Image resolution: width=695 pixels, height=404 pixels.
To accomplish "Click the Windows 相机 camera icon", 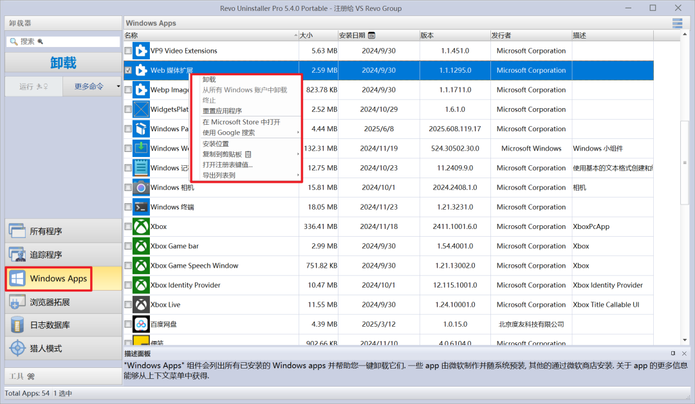I will (141, 187).
